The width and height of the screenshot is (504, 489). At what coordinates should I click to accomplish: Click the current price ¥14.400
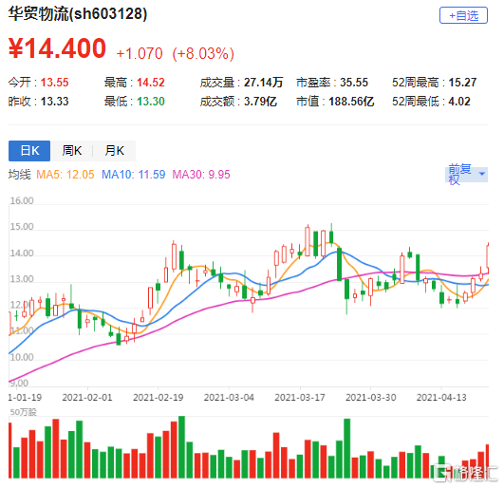[57, 48]
